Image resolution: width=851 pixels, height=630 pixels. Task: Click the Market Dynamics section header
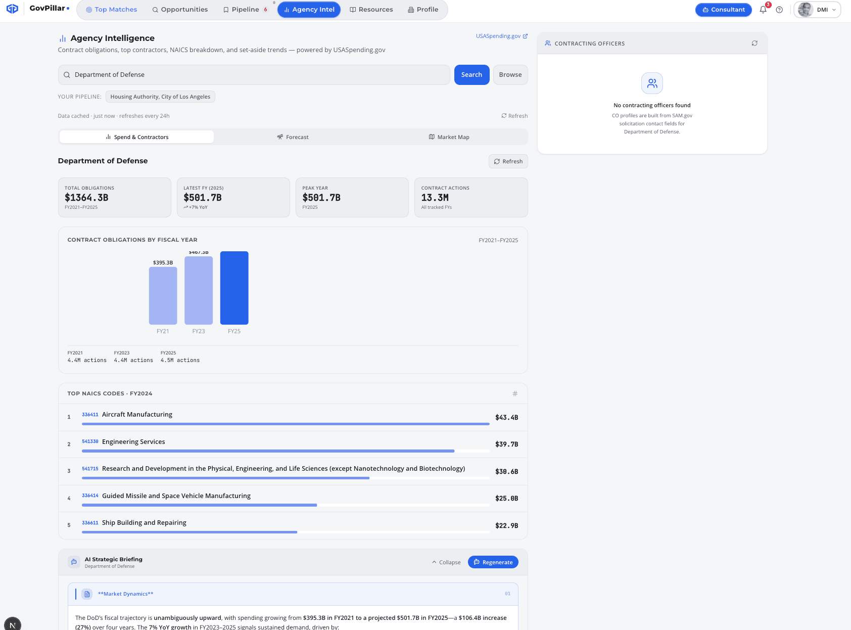coord(293,594)
